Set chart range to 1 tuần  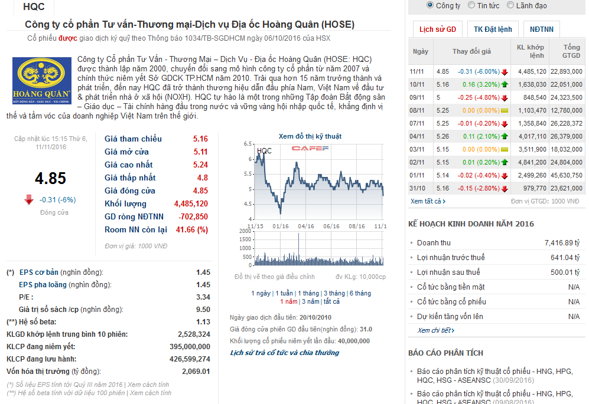point(284,293)
